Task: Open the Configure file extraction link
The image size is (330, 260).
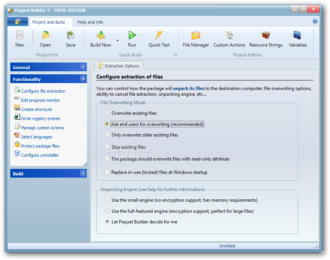Action: 43,91
